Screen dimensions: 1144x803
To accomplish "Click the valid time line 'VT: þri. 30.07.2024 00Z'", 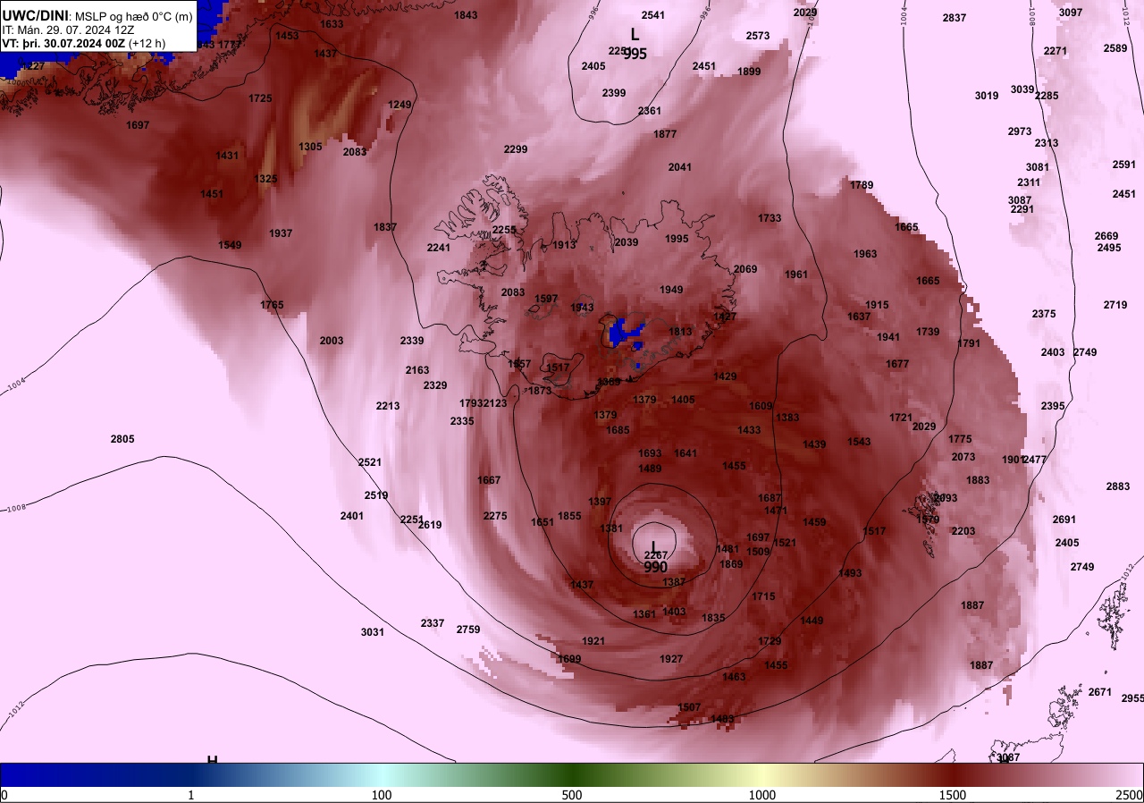I will [63, 43].
